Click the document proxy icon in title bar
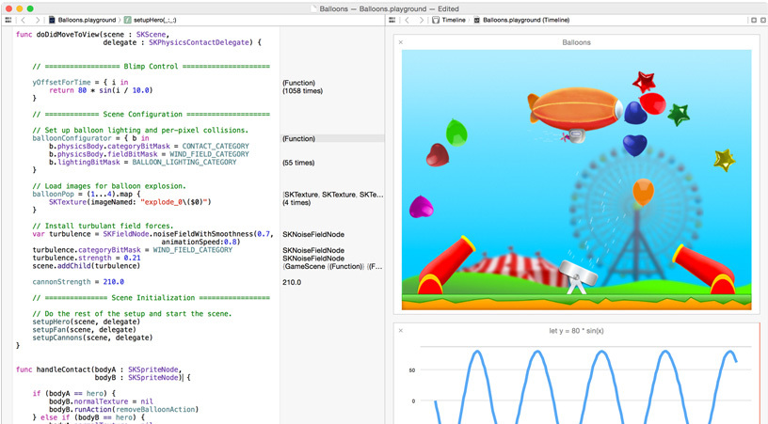The width and height of the screenshot is (768, 424). point(315,8)
